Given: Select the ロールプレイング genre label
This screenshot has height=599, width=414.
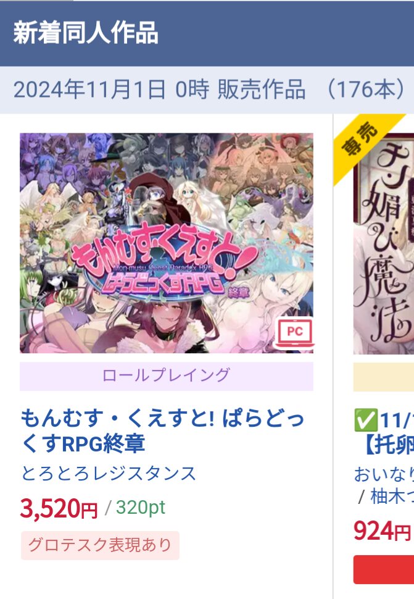Looking at the screenshot, I should click(x=167, y=376).
